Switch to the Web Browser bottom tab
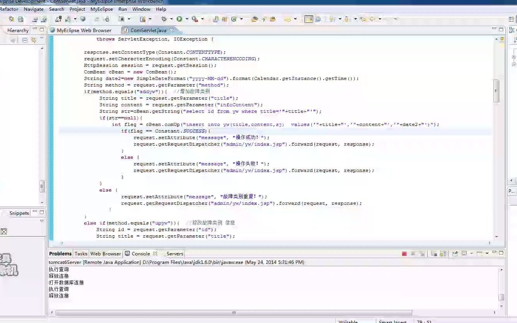The image size is (517, 323). [x=106, y=253]
